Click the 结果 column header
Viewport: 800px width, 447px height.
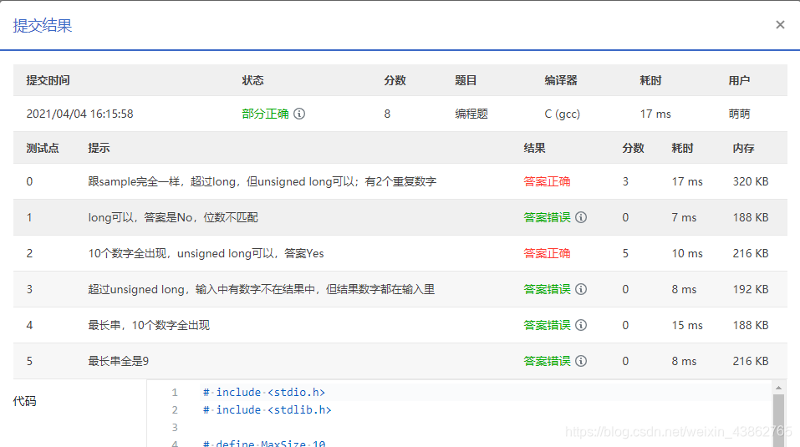coord(535,148)
